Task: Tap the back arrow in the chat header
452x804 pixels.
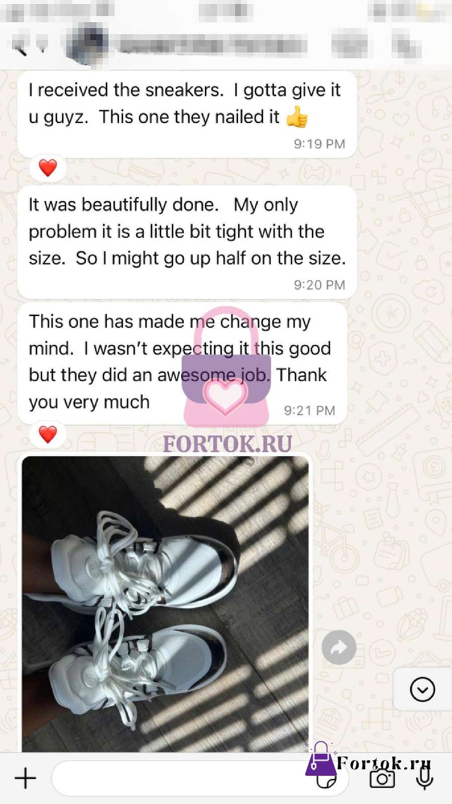Action: [x=20, y=48]
